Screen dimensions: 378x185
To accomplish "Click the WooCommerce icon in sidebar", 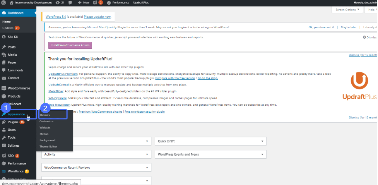I will pos(3,88).
